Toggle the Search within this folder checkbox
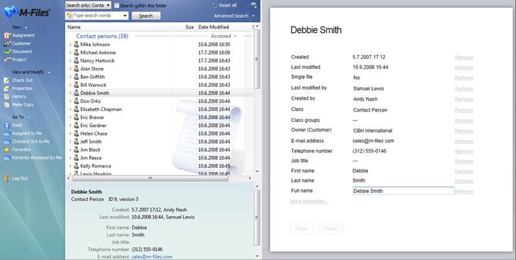Screen dimensions: 516x260 117,5
